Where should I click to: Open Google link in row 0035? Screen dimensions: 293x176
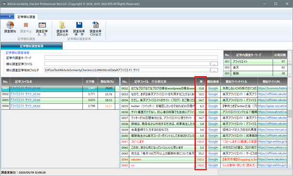pos(213,106)
